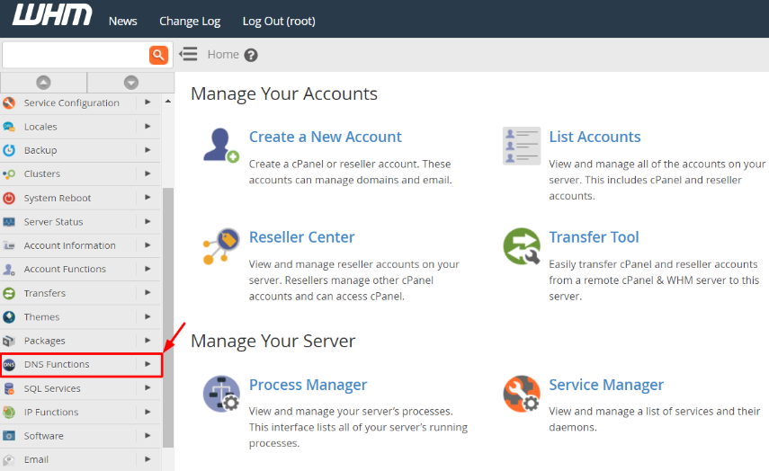Open the Process Manager link
The width and height of the screenshot is (769, 471).
308,385
